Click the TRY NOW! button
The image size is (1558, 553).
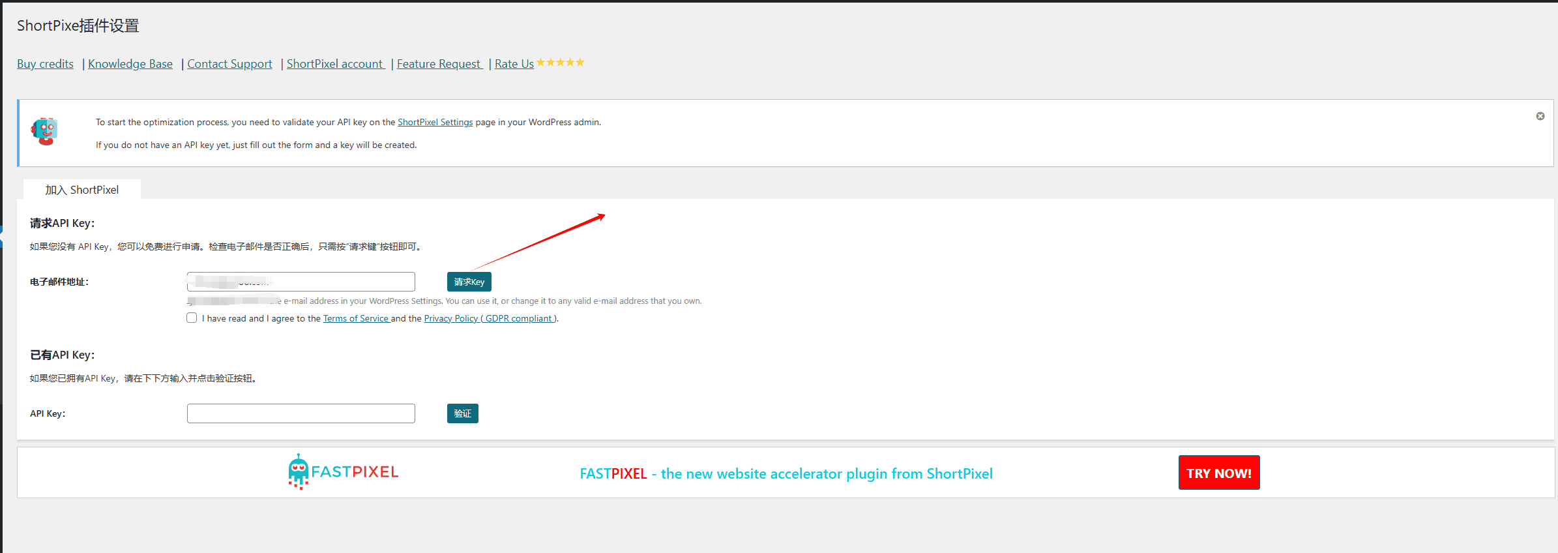pyautogui.click(x=1218, y=473)
